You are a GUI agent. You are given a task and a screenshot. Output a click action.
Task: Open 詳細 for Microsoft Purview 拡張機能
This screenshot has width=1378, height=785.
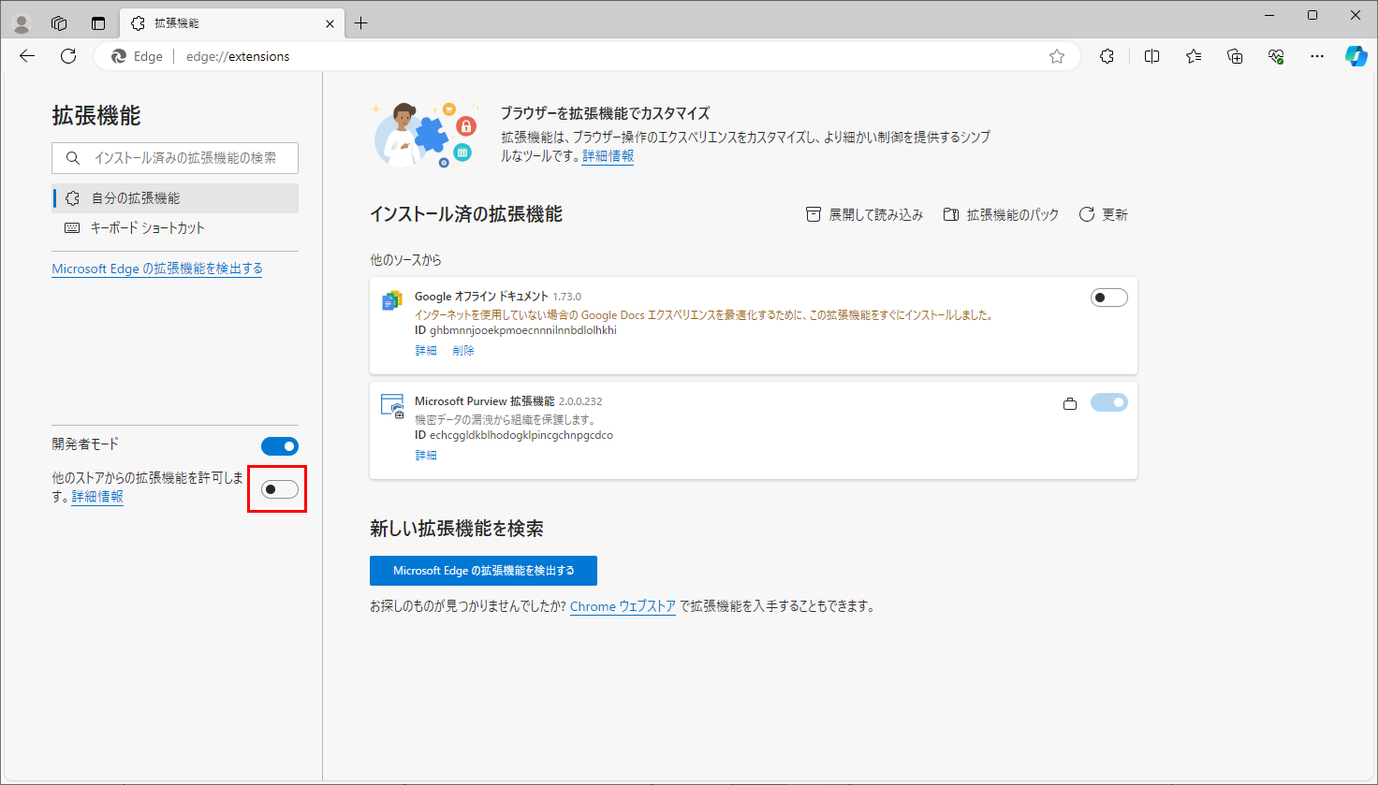coord(426,456)
